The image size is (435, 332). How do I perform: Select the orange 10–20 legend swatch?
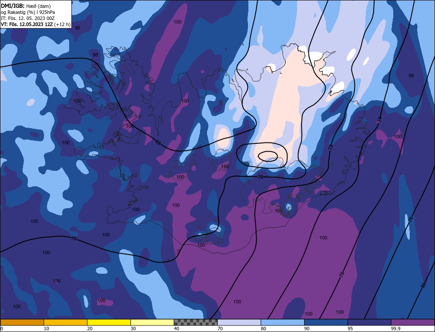tap(66, 322)
